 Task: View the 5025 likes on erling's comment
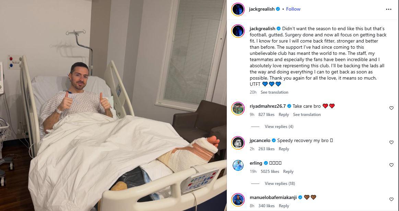point(270,172)
